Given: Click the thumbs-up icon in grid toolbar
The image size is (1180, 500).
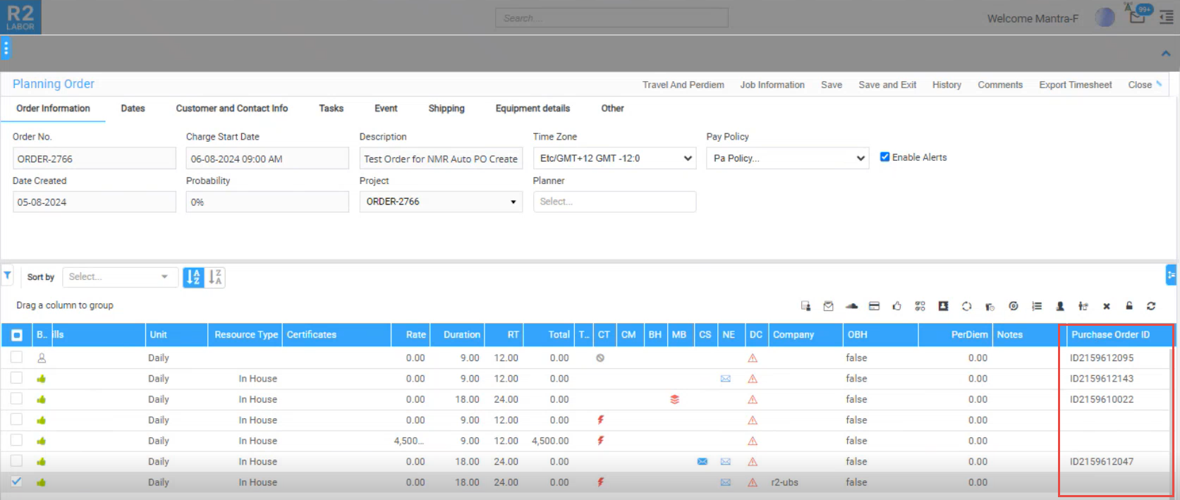Looking at the screenshot, I should coord(896,306).
